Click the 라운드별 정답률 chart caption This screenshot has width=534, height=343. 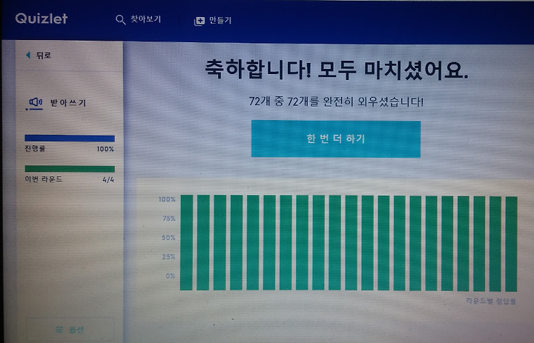[x=491, y=301]
